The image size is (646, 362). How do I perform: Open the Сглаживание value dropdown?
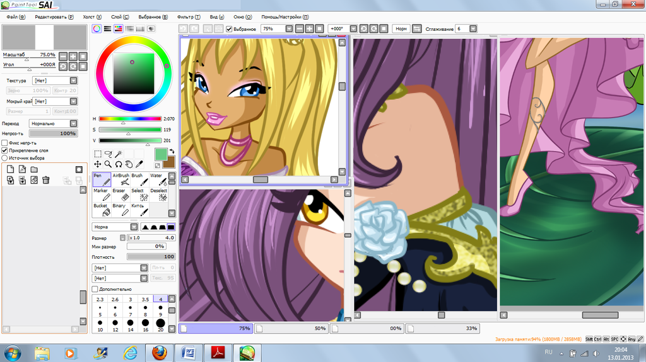point(473,29)
